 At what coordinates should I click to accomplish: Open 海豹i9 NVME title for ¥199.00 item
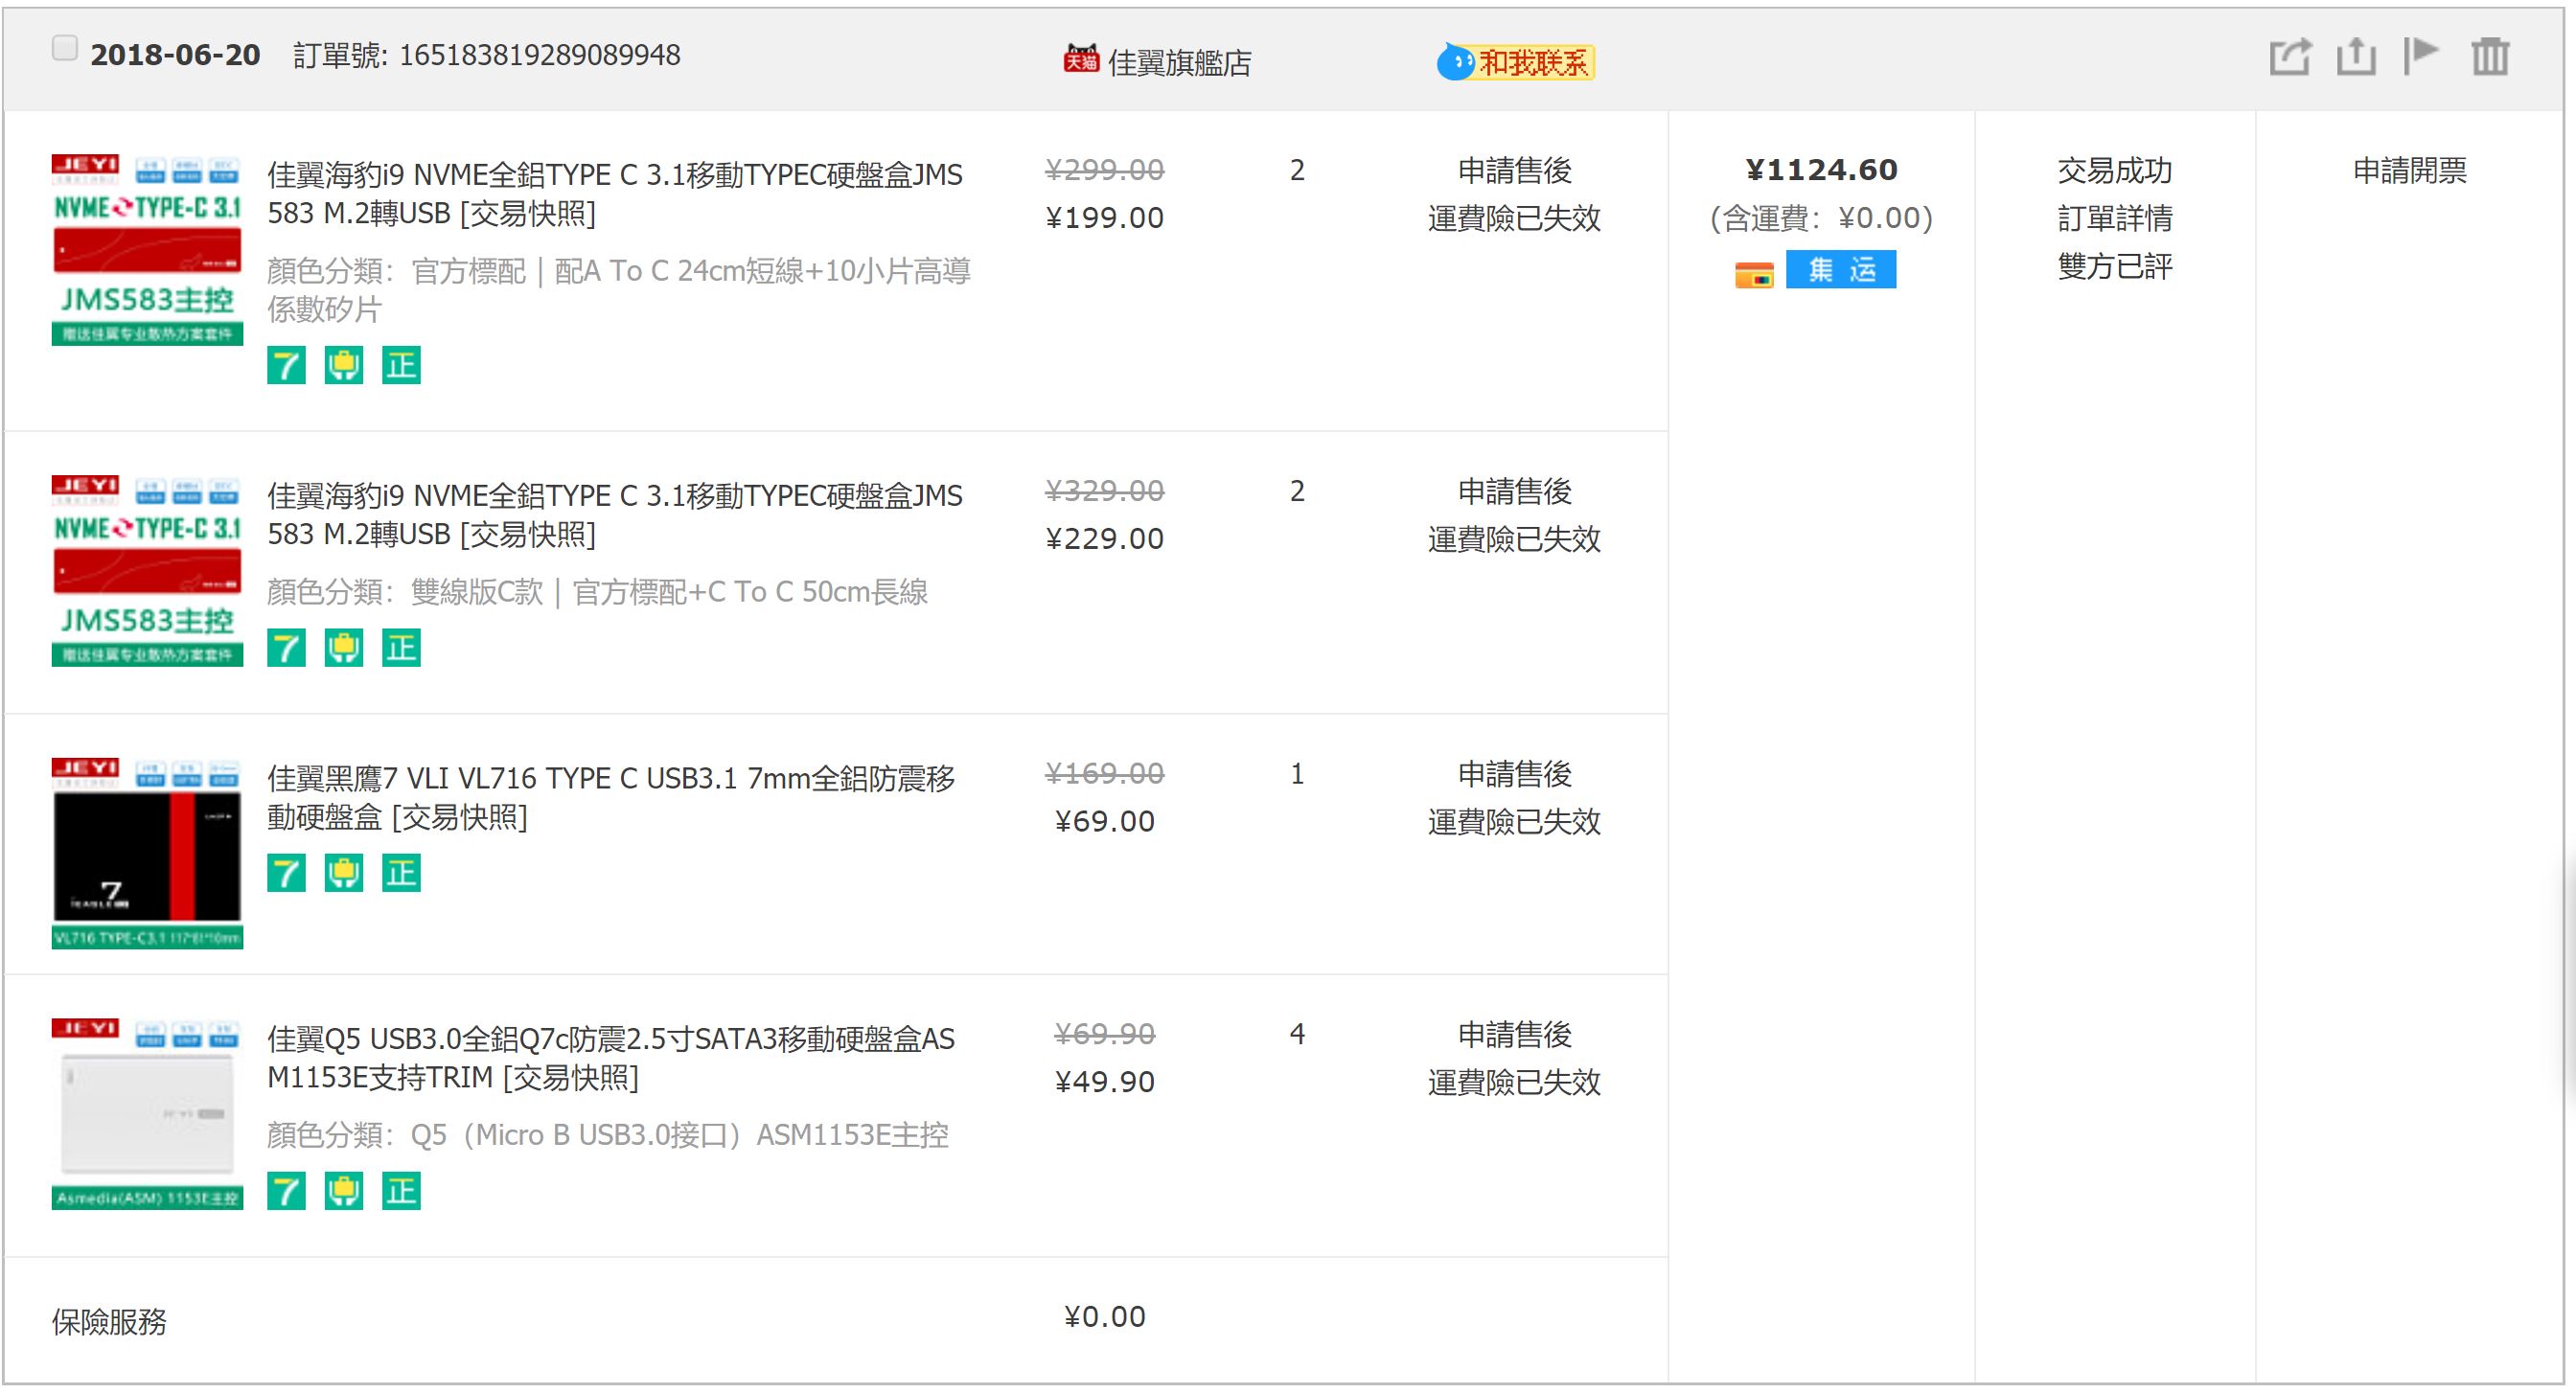[614, 194]
